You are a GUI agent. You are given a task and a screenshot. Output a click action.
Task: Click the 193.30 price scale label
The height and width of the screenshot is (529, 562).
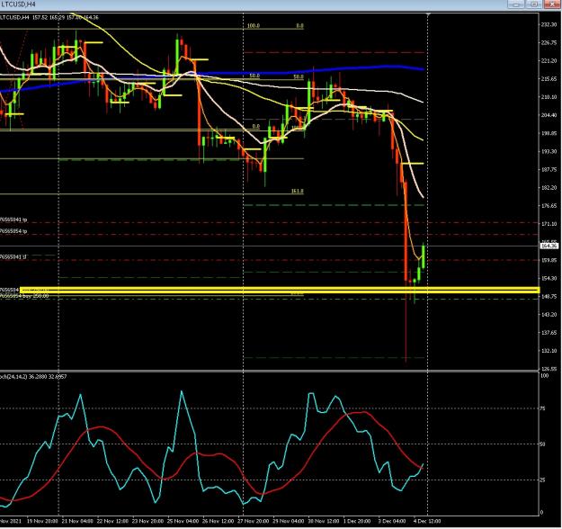[549, 152]
